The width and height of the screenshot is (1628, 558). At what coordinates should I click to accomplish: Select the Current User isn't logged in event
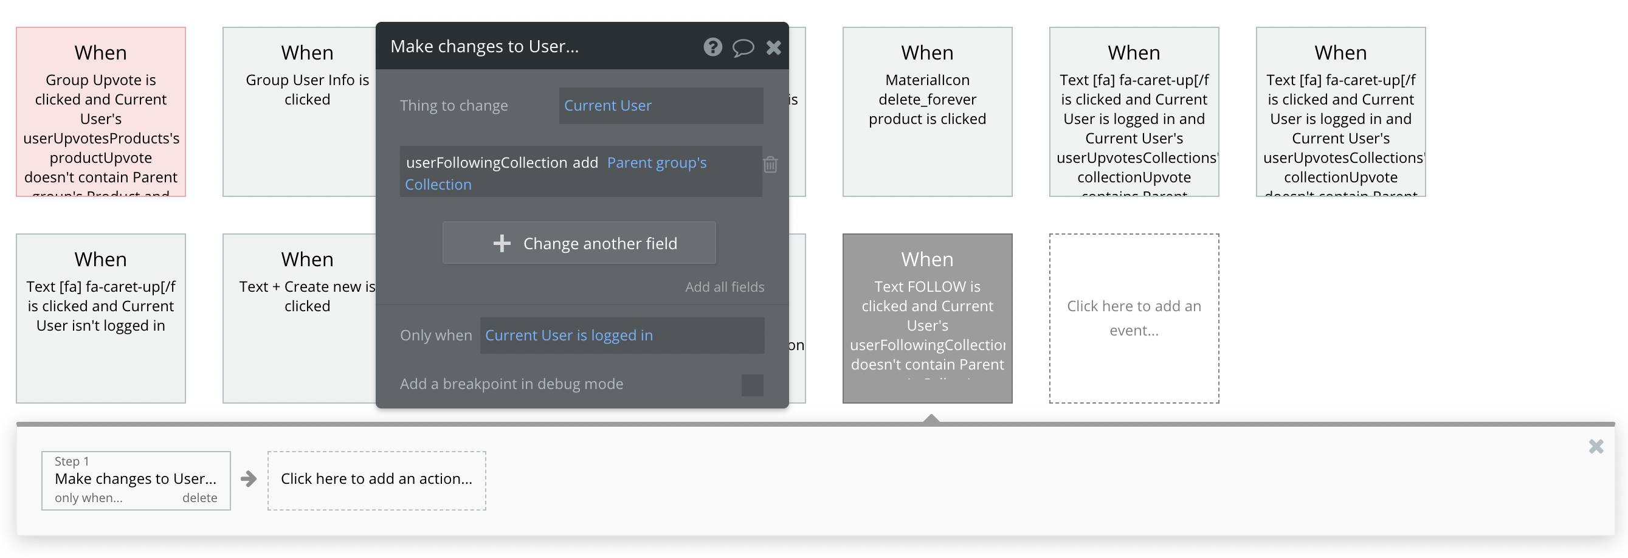tap(100, 318)
